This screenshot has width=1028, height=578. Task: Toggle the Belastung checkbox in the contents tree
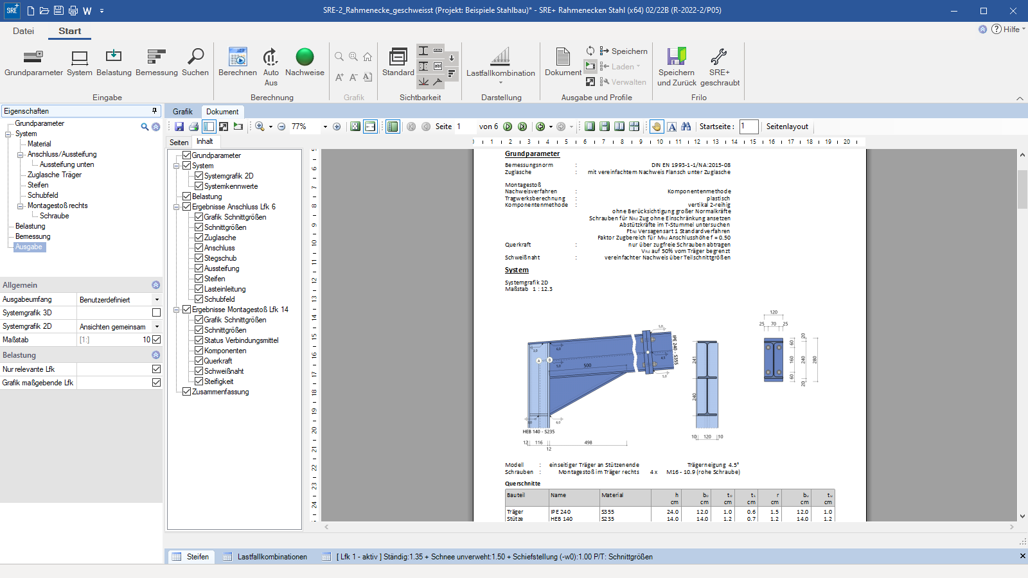(186, 197)
